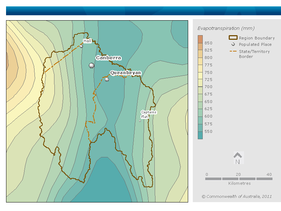The height and width of the screenshot is (211, 281).
Task: Click the 800 legend value
Action: (208, 58)
